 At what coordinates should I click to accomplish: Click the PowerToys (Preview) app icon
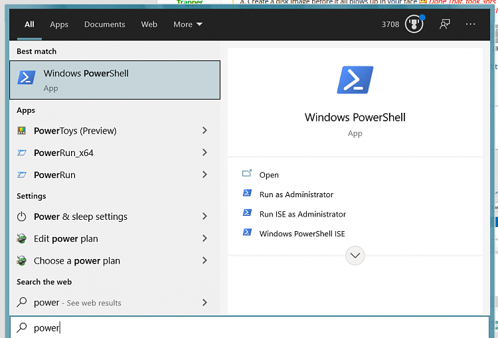[22, 131]
